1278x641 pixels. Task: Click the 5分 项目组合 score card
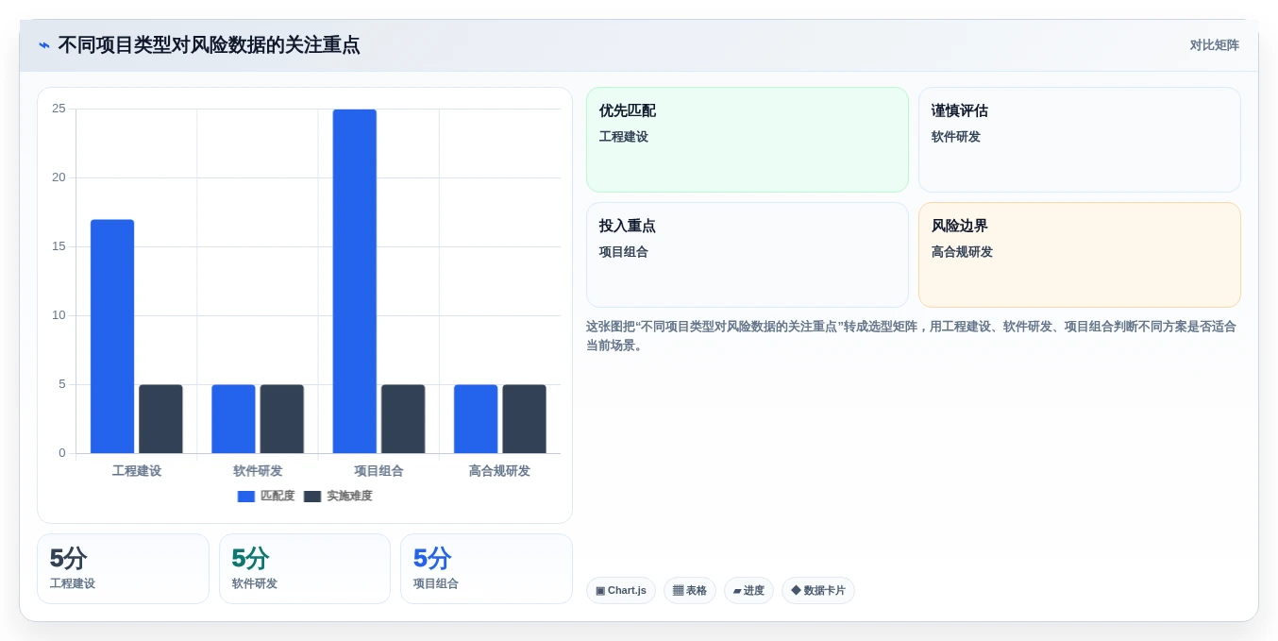coord(486,568)
